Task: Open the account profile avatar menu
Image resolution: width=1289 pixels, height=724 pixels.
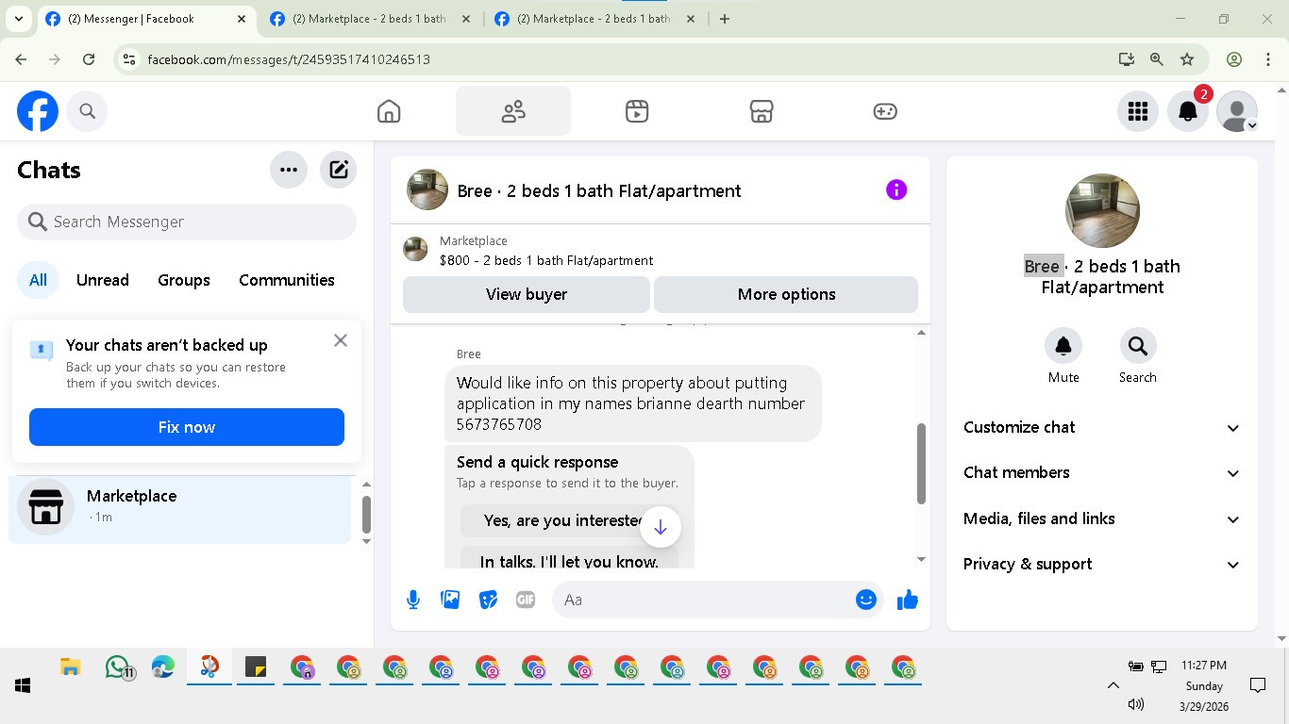Action: [1237, 111]
